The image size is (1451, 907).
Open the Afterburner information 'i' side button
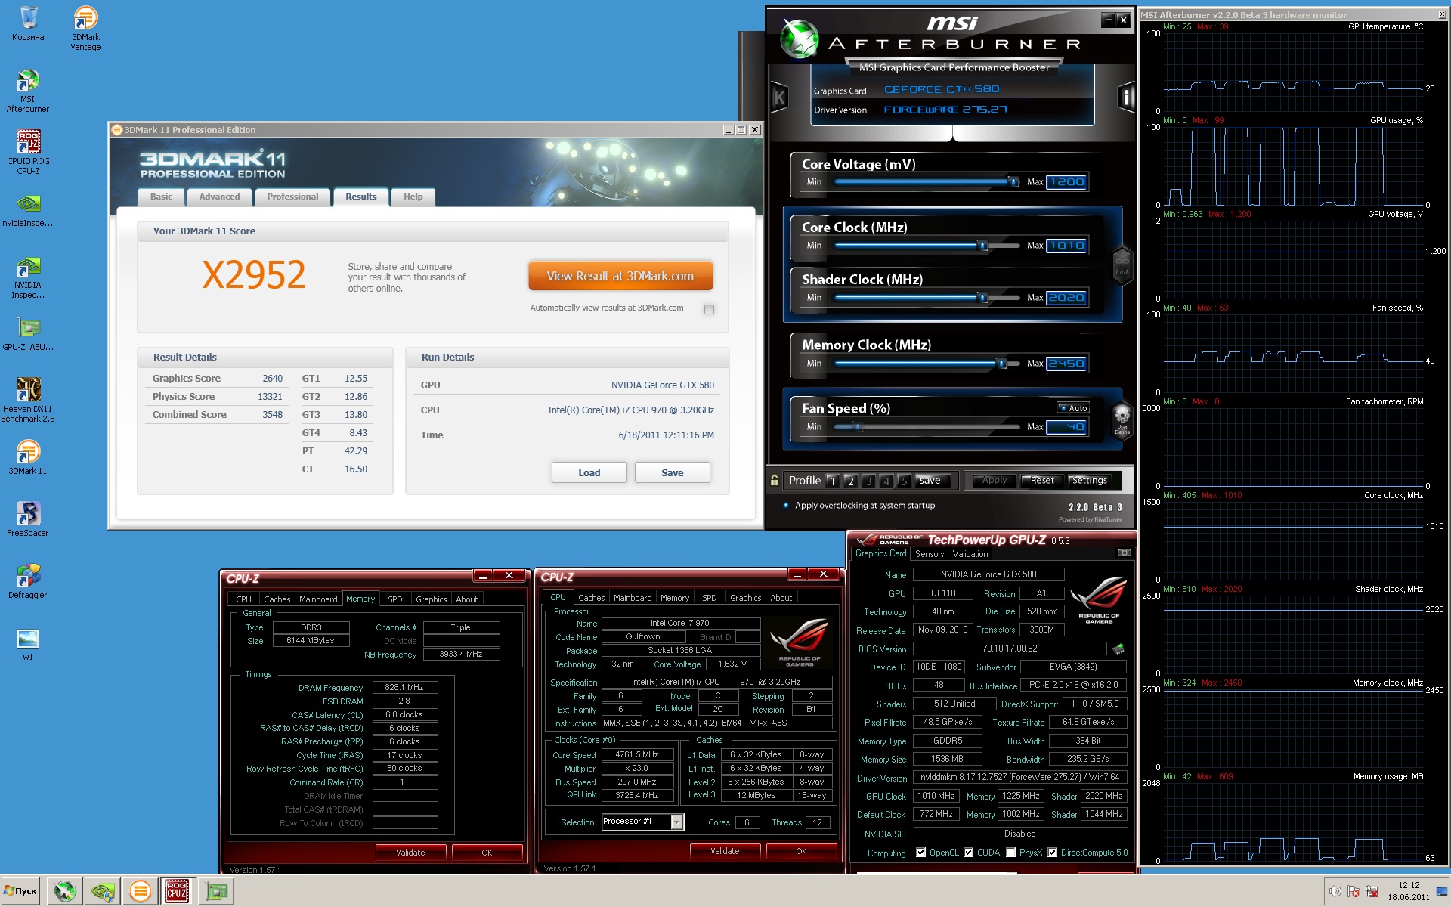[1126, 97]
